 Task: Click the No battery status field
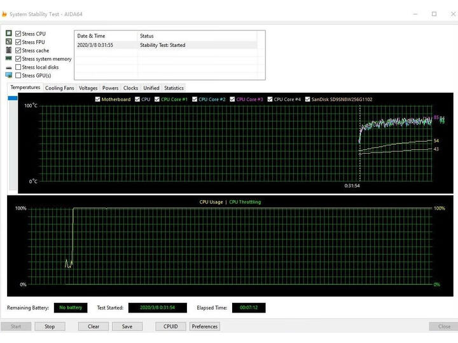click(71, 307)
